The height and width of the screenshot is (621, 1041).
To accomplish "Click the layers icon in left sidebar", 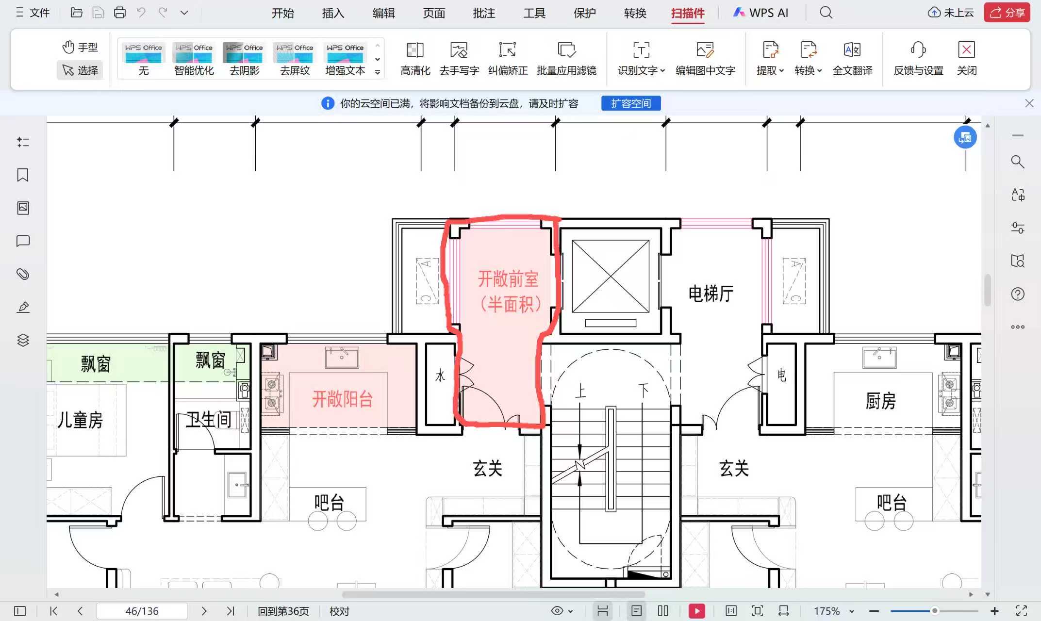I will 23,340.
